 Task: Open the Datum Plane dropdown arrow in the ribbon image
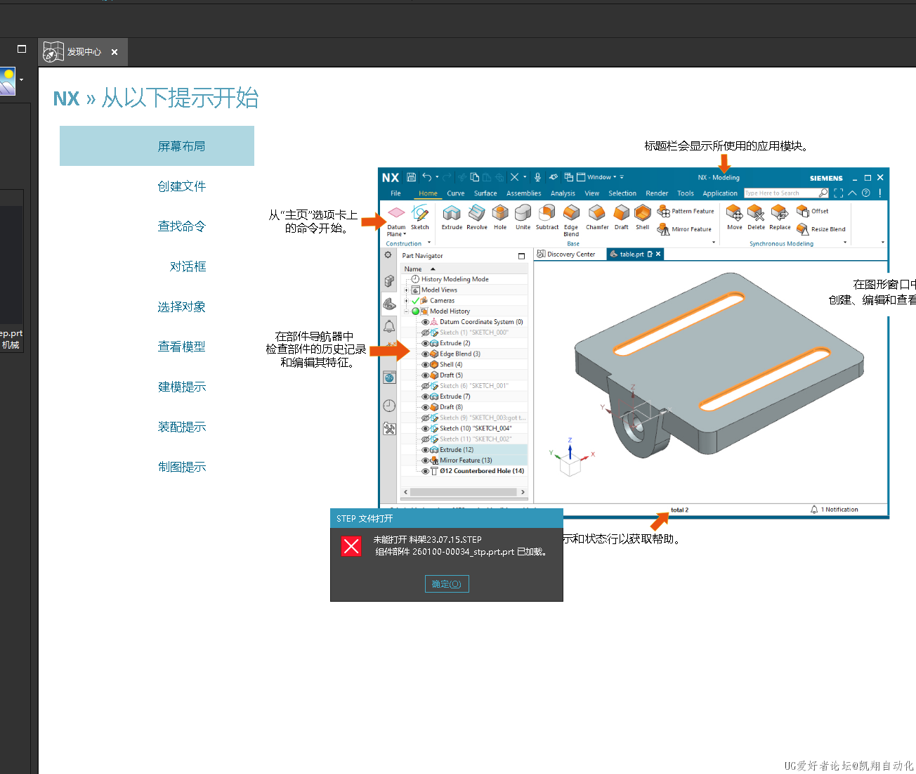point(405,234)
